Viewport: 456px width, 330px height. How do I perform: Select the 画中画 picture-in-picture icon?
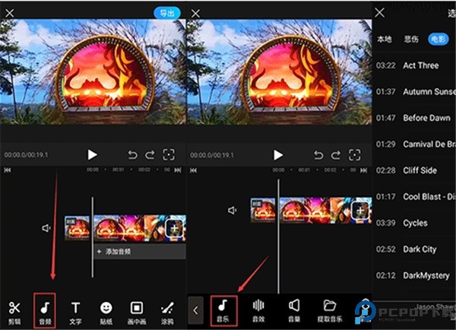[x=137, y=313]
